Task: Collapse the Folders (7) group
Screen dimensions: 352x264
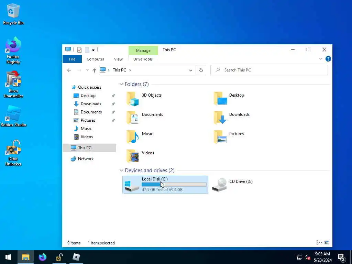Action: (121, 84)
